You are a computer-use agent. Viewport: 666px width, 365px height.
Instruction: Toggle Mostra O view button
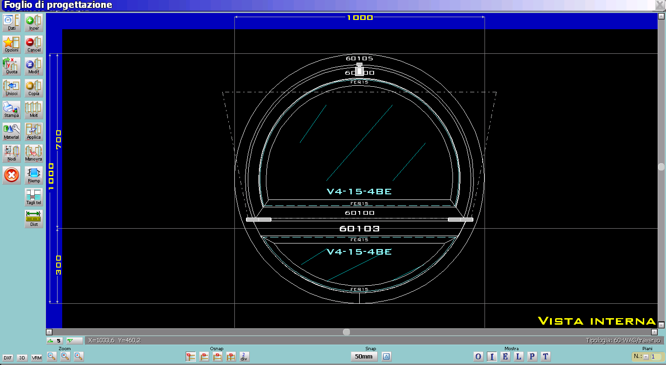tap(478, 357)
